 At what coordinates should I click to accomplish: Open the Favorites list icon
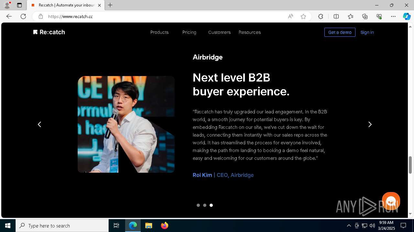351,16
